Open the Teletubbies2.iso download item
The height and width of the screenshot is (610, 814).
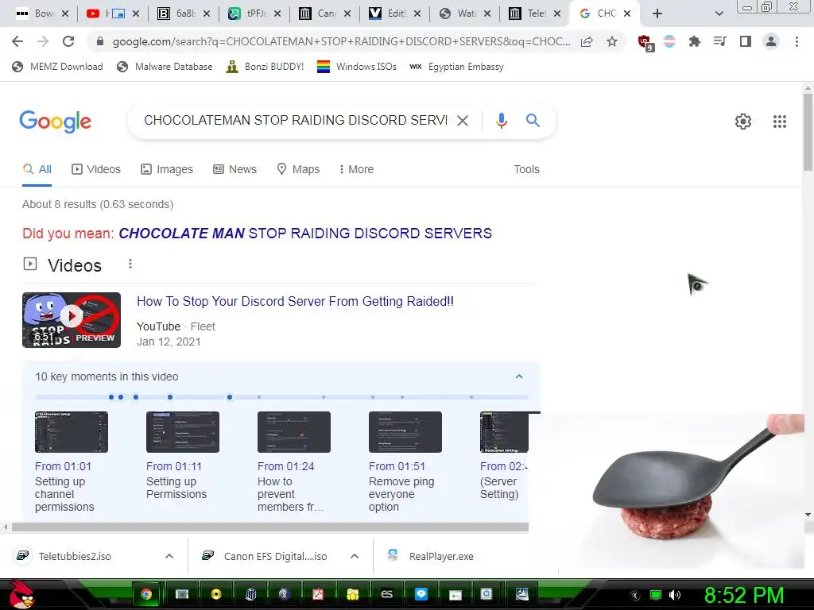[64, 556]
